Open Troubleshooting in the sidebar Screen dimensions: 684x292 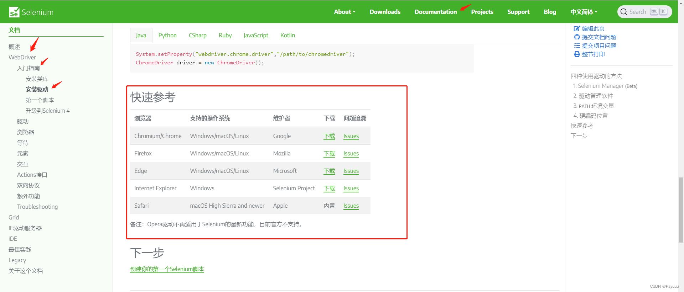(x=37, y=207)
